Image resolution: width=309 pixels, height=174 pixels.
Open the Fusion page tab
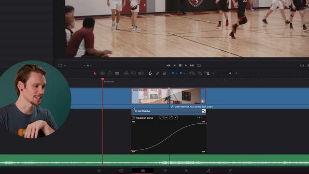(165, 171)
